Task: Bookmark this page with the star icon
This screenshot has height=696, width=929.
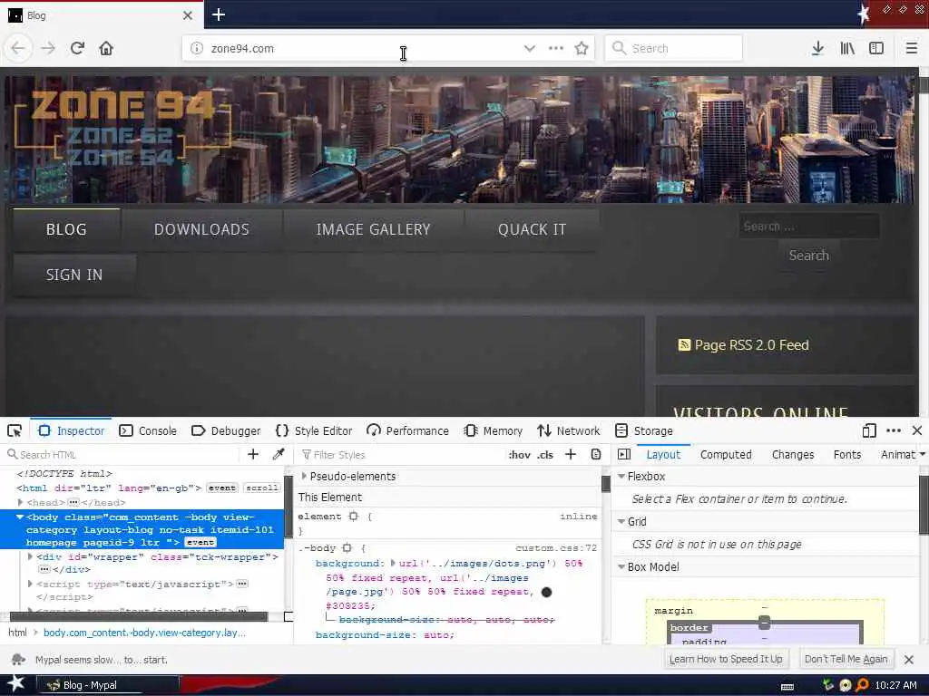Action: [x=582, y=48]
